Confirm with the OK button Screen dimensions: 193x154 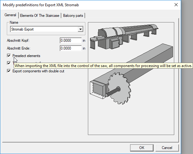(x=142, y=148)
